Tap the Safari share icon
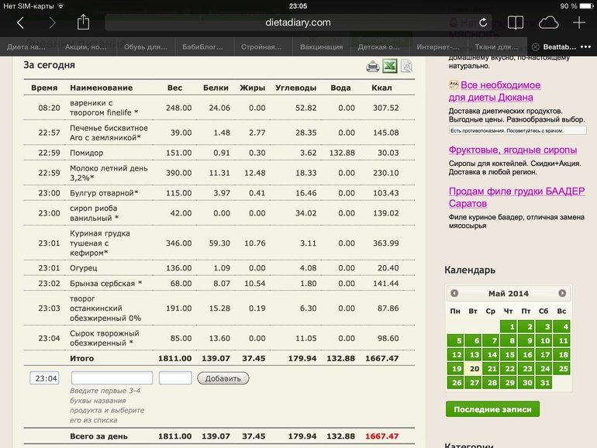 coord(84,22)
